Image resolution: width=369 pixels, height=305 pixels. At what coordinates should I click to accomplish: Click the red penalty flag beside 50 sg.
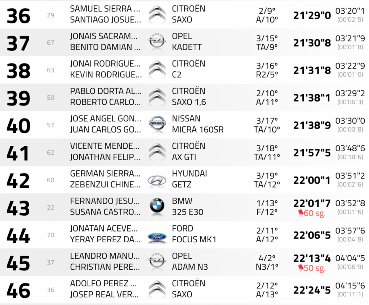pos(299,268)
